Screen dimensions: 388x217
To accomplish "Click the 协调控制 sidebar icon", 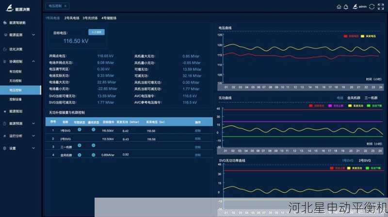I will click(5, 62).
